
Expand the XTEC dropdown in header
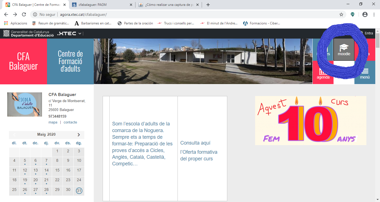point(80,34)
